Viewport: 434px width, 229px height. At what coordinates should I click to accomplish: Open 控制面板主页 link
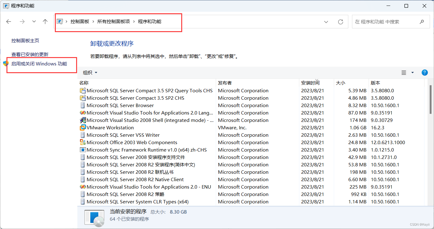(x=25, y=41)
